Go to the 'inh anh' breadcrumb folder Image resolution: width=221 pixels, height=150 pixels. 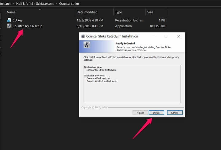[x=5, y=3]
